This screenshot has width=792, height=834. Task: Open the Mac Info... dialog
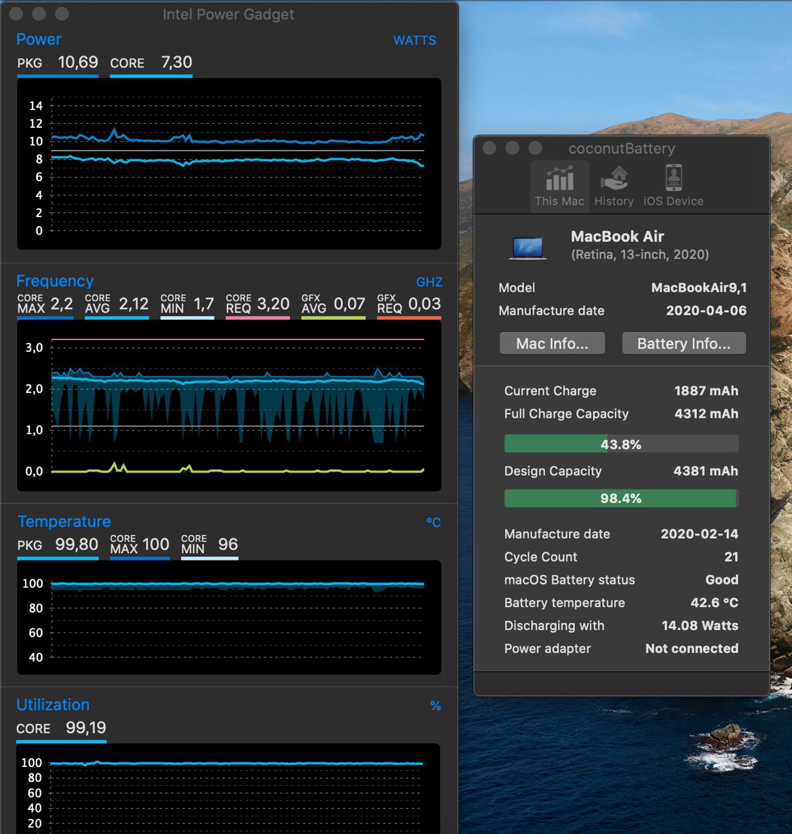point(552,343)
